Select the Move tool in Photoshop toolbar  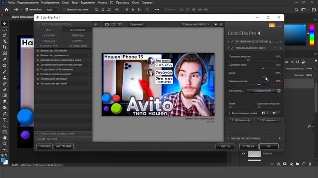click(x=4, y=23)
